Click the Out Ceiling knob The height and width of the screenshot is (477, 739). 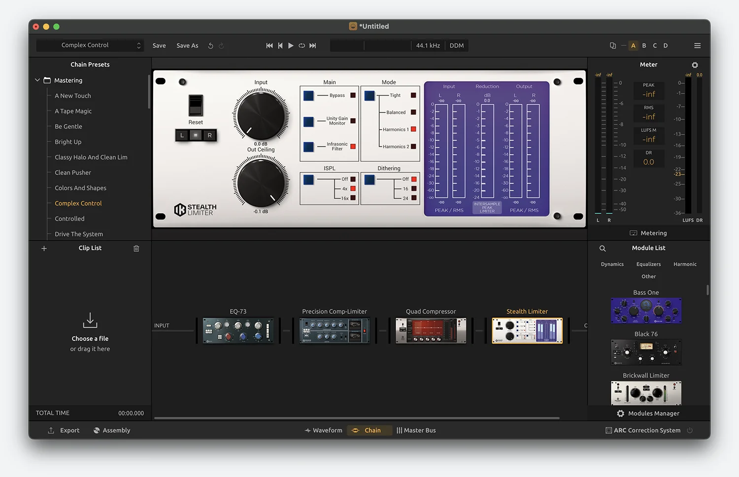point(261,182)
